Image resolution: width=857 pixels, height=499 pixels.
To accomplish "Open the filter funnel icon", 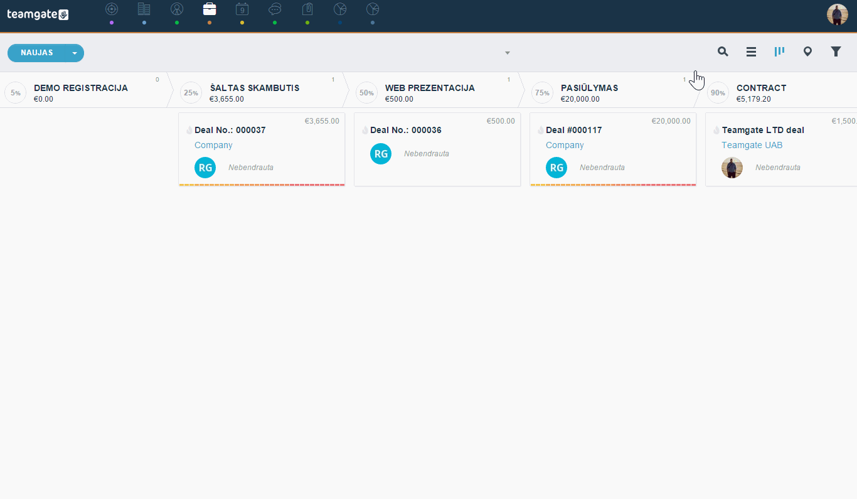I will [x=836, y=51].
